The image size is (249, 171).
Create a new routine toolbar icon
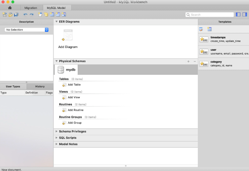coord(64,15)
